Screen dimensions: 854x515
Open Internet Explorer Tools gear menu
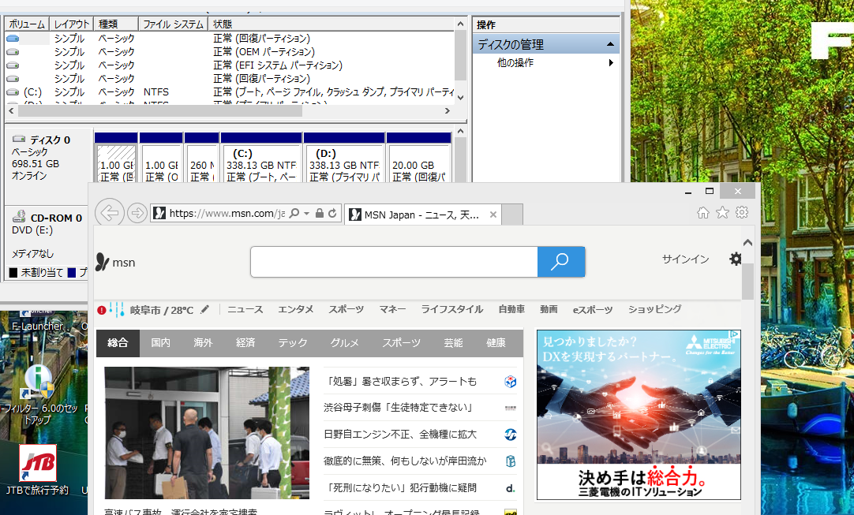point(742,212)
